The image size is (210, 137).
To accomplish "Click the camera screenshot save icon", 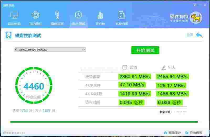I will pos(165,133).
